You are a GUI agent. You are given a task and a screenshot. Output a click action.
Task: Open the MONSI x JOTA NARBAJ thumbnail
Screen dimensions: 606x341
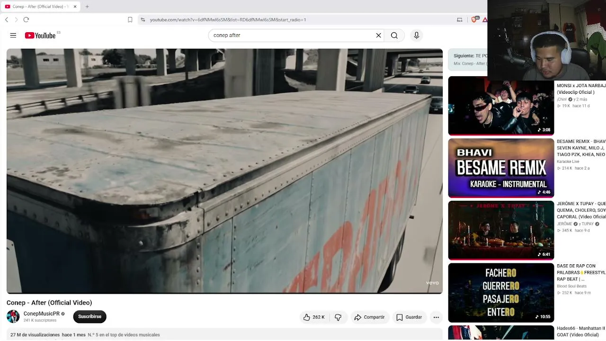[501, 106]
